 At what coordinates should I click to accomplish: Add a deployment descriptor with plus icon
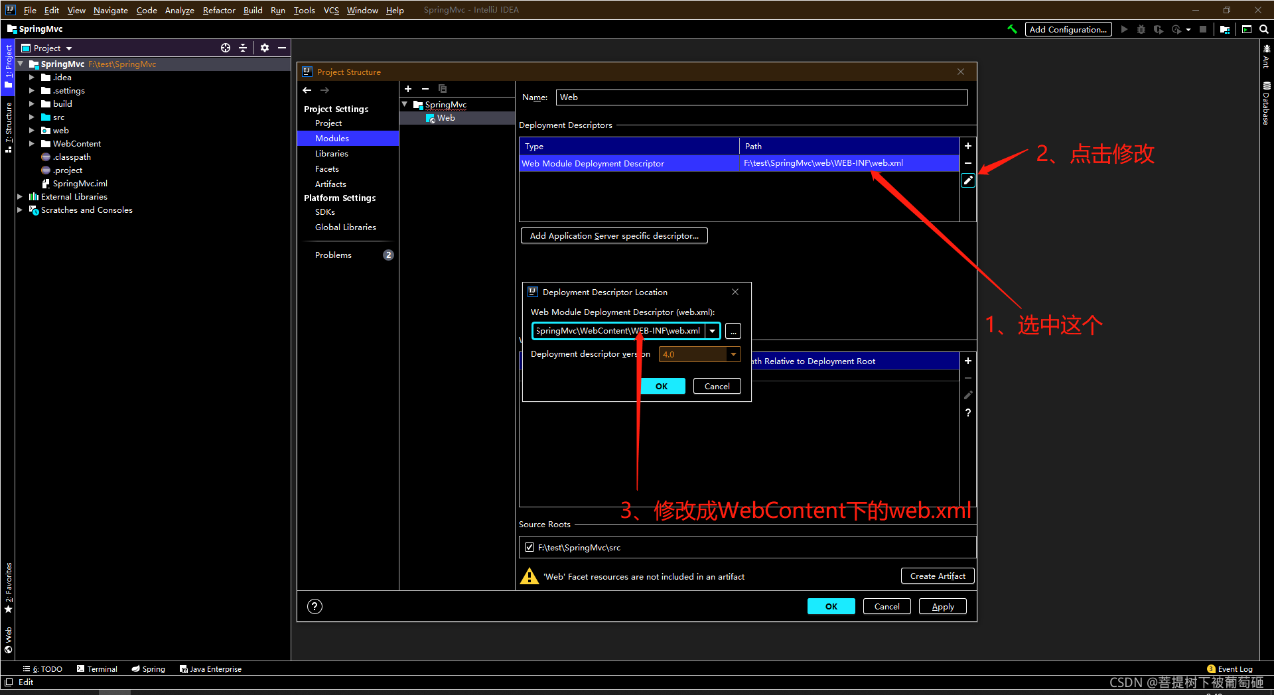pos(968,146)
